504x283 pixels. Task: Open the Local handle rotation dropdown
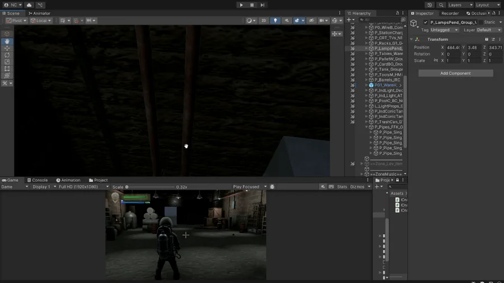tap(41, 21)
